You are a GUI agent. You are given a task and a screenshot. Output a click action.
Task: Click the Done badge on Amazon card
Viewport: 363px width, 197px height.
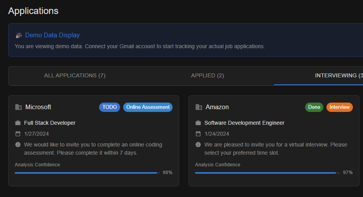click(x=314, y=107)
